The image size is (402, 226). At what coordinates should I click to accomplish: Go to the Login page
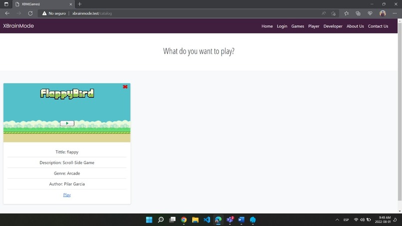(282, 26)
